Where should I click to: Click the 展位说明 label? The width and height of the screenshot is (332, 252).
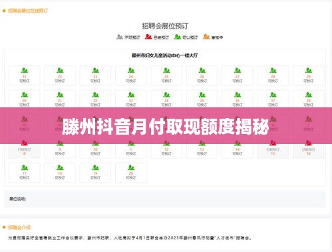[18, 199]
